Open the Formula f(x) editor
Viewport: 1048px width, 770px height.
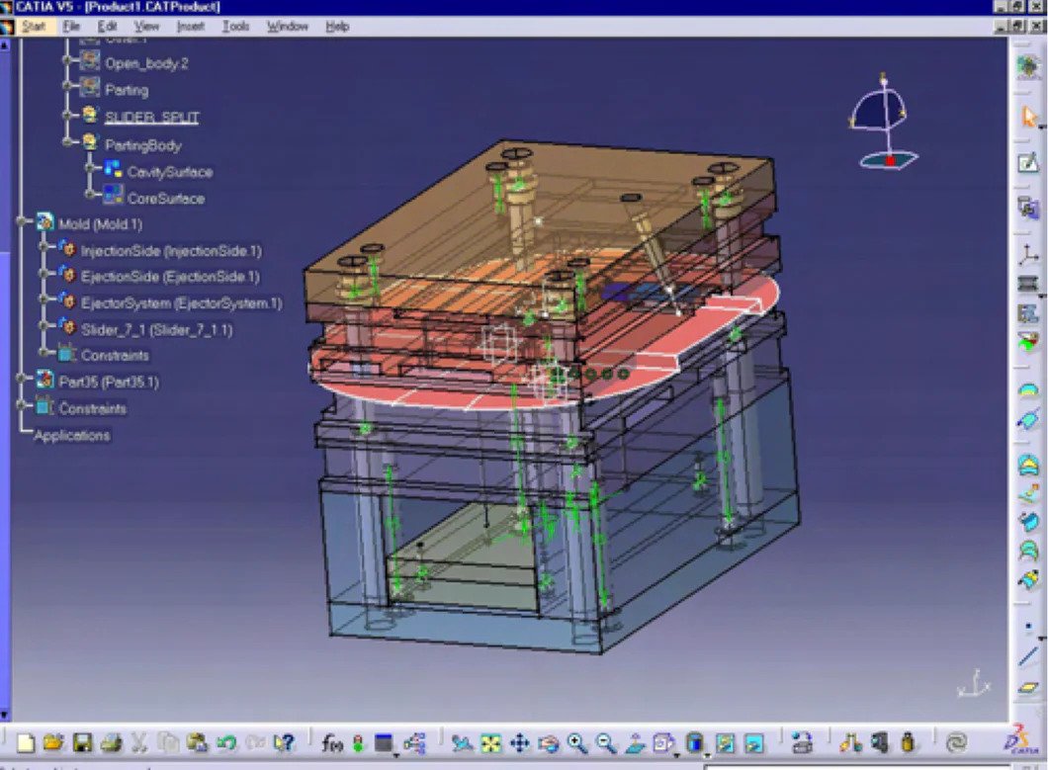(x=331, y=742)
